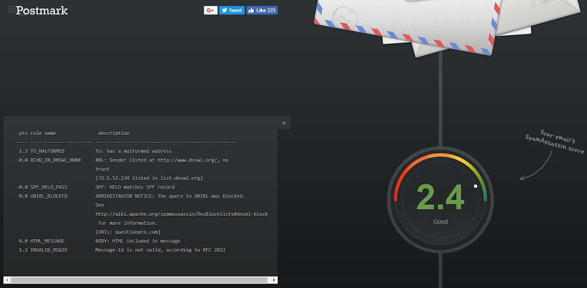587x288 pixels.
Task: Click the SPF_HELO_PASS rule name
Action: [49, 187]
